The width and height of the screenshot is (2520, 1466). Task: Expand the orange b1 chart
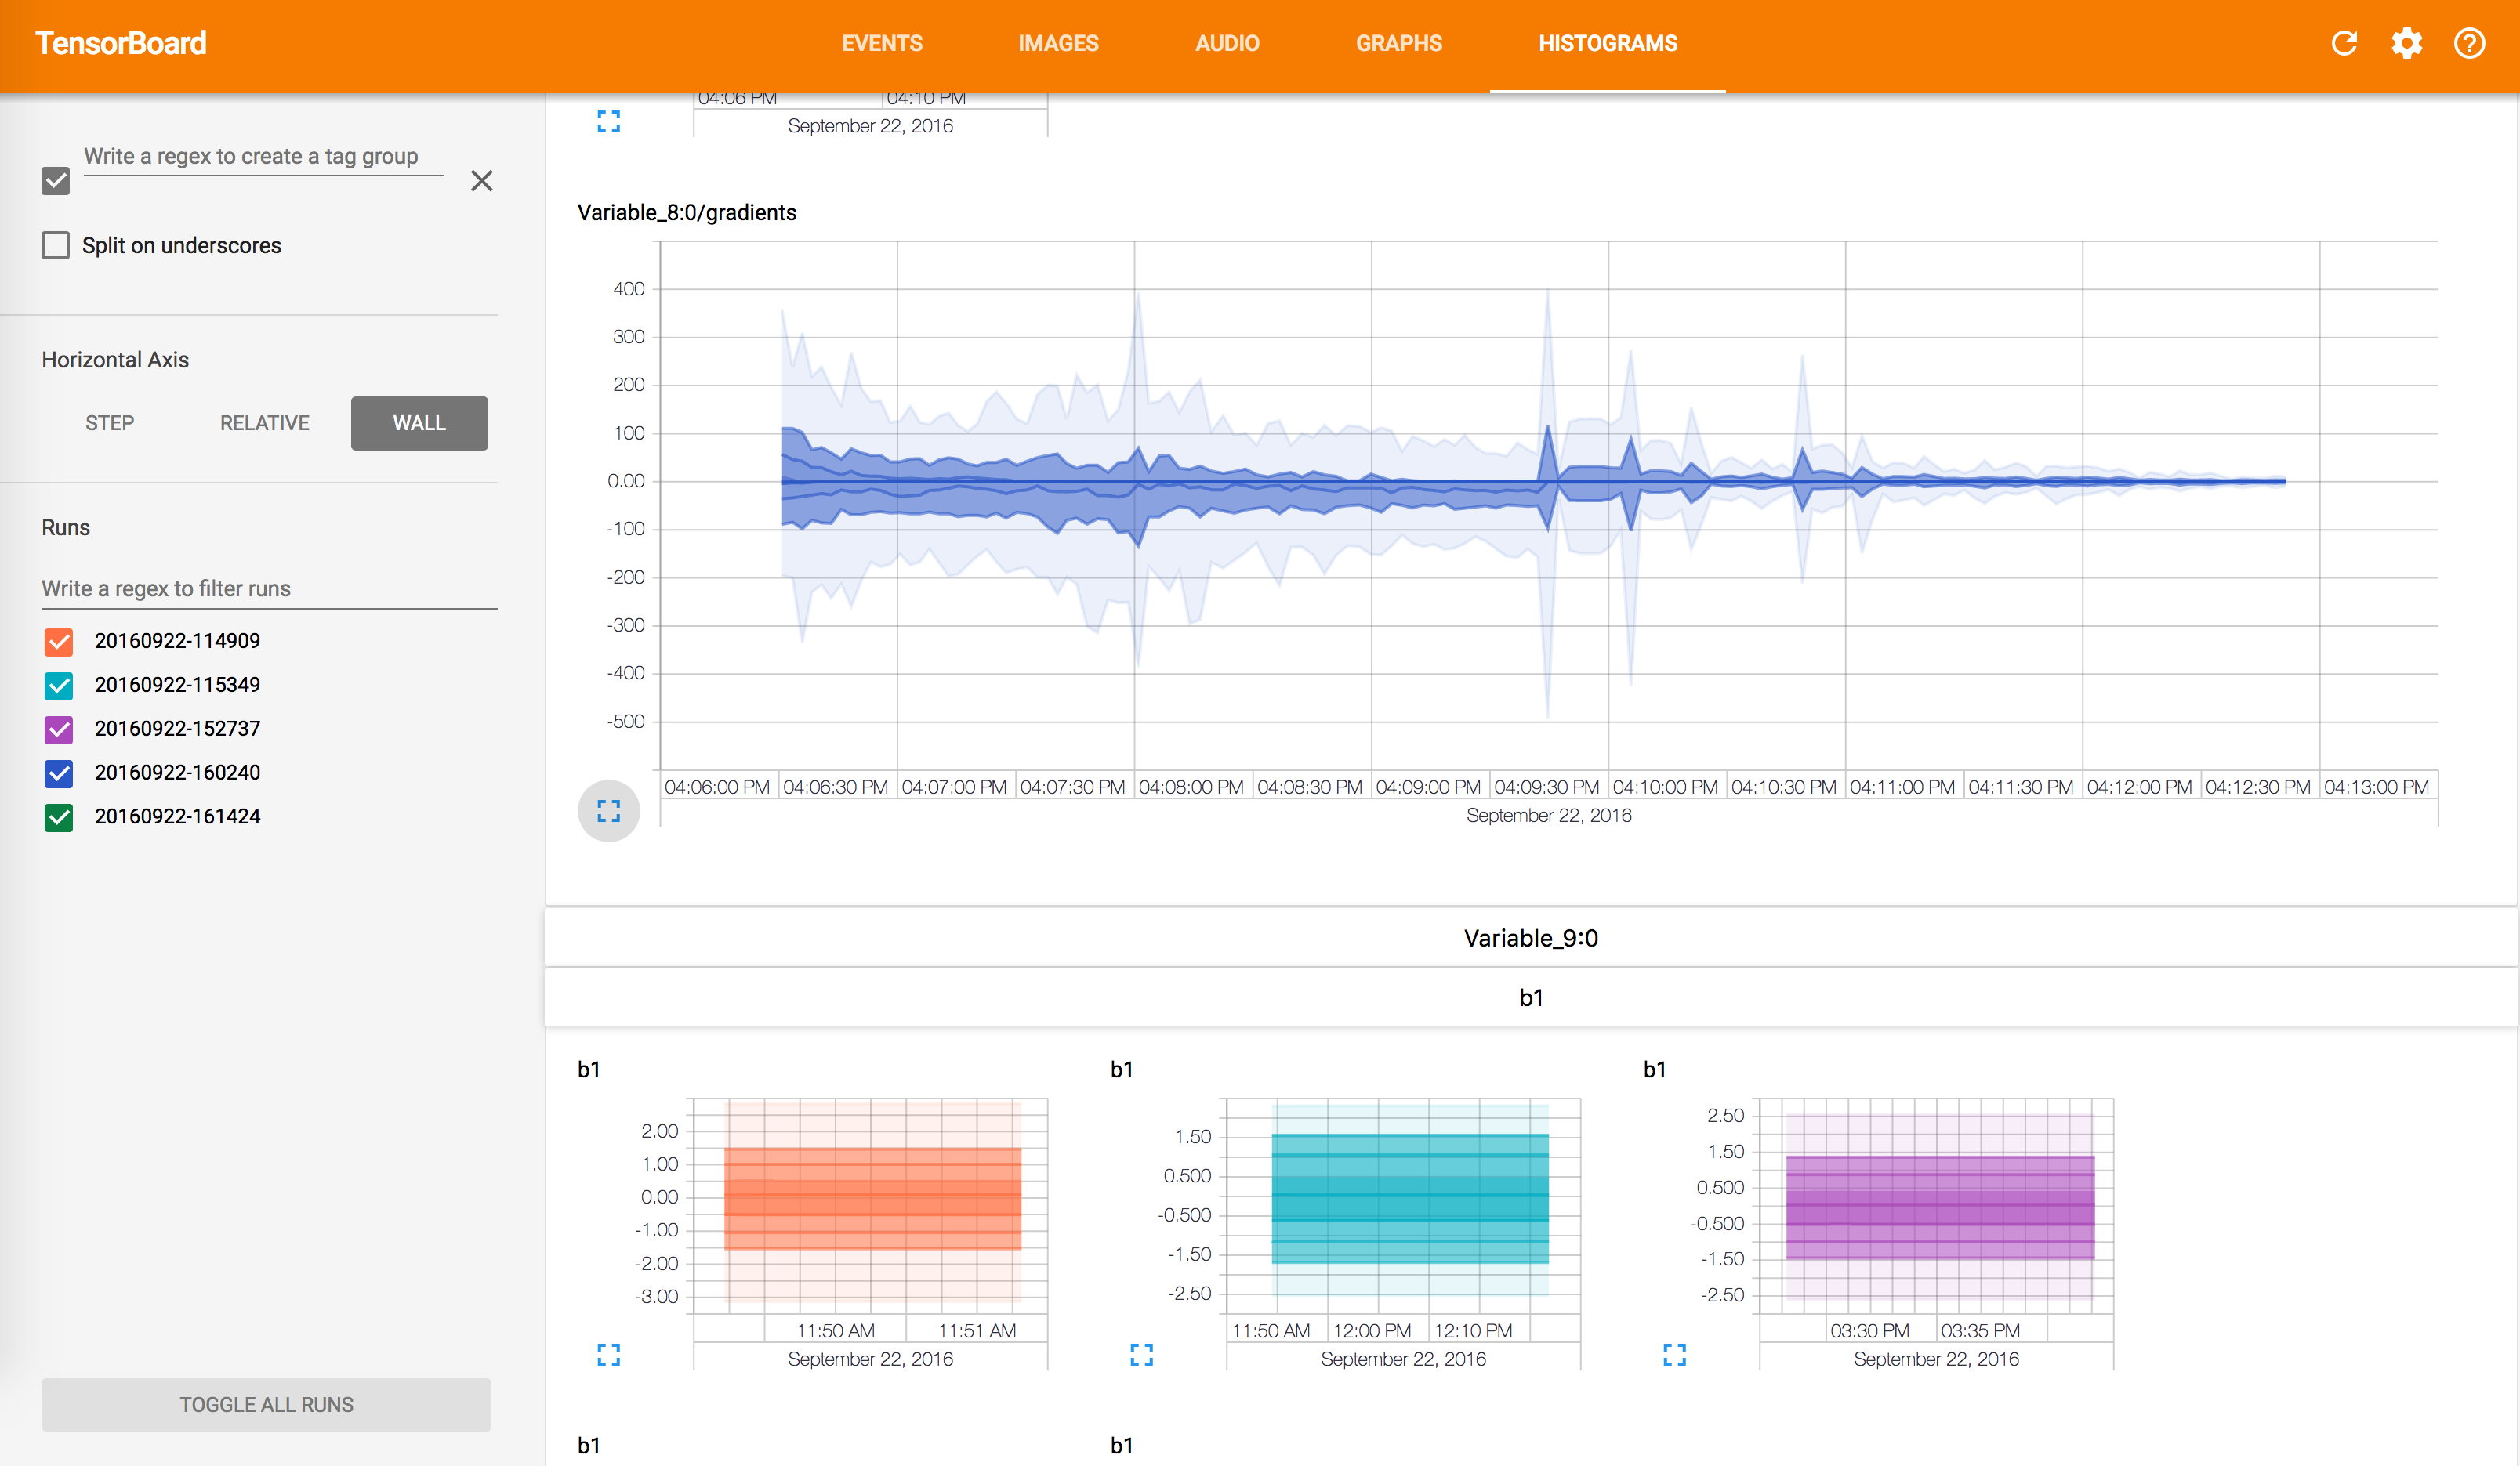(608, 1355)
